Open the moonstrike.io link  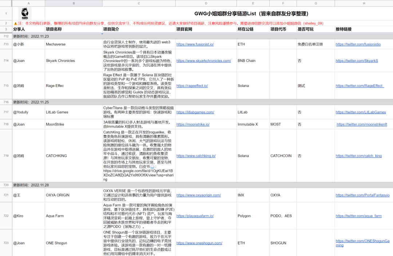coord(193,124)
